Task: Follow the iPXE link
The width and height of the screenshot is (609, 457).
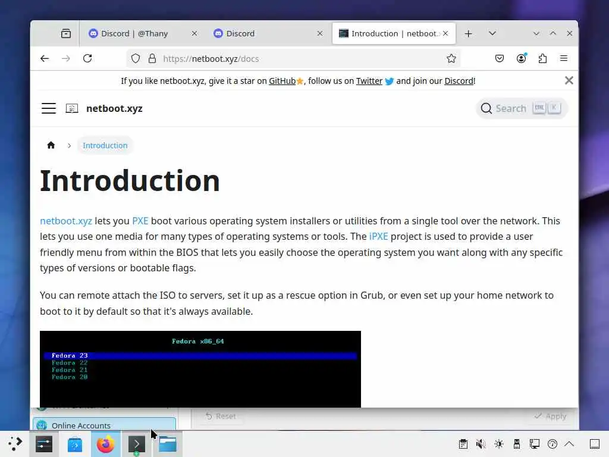Action: [378, 236]
